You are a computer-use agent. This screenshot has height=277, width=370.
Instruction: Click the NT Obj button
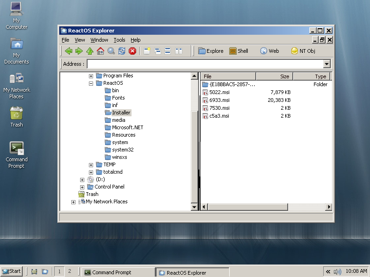[303, 51]
